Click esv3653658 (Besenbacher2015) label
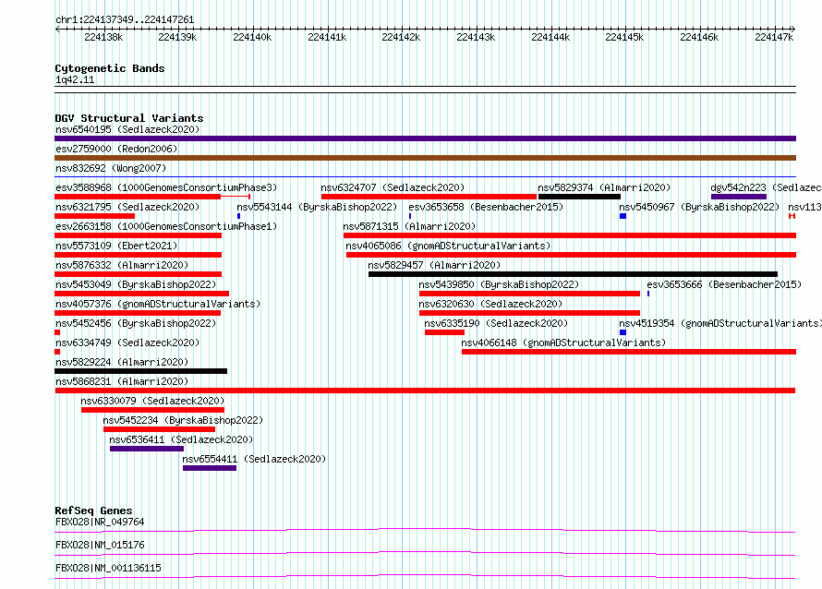 point(486,207)
